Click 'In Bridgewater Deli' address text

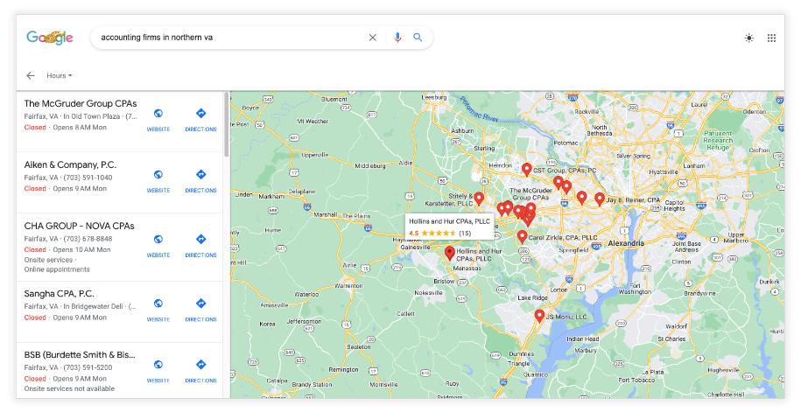point(94,307)
